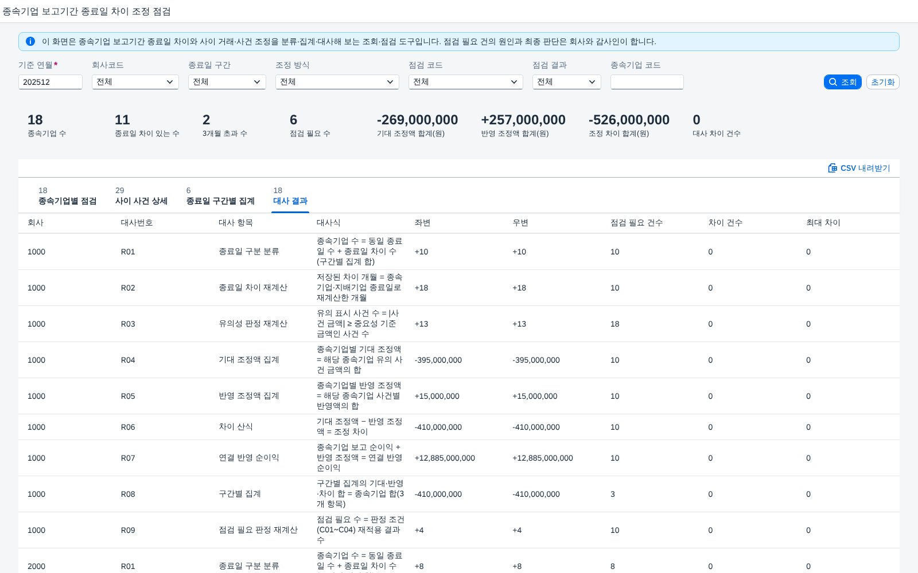Click the 우변 column header
This screenshot has width=918, height=573.
(x=520, y=223)
